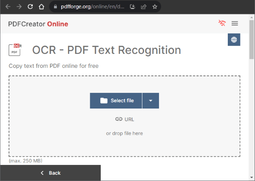
Task: Share this page via address bar icon
Action: pyautogui.click(x=144, y=7)
